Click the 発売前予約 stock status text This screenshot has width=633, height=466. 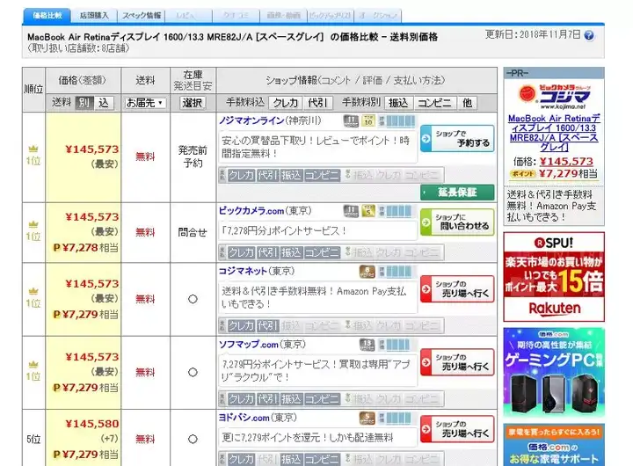tap(193, 157)
